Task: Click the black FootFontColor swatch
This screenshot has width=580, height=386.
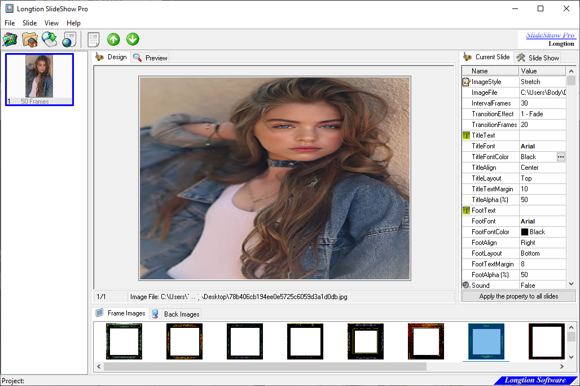Action: (x=525, y=232)
